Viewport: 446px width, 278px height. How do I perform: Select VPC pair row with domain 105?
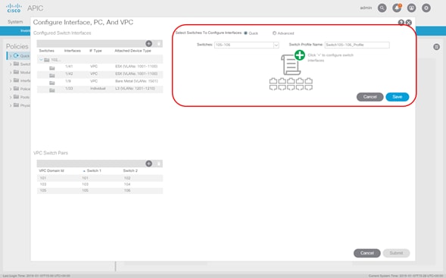100,191
